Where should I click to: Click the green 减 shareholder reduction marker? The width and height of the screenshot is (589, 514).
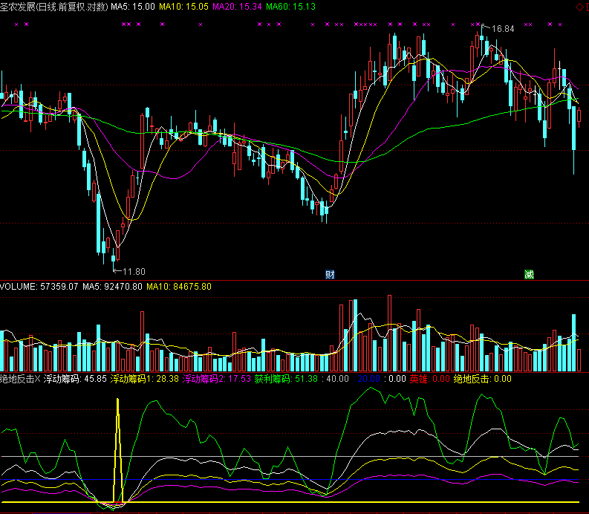pyautogui.click(x=528, y=274)
